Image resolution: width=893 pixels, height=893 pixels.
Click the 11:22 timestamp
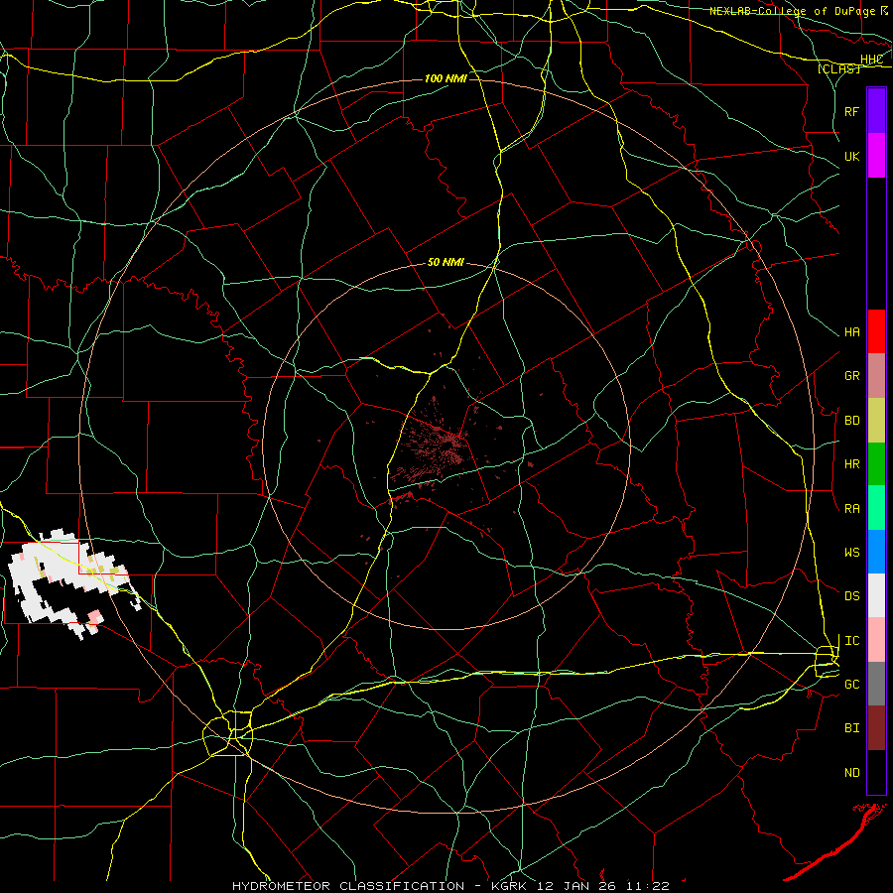(x=648, y=886)
